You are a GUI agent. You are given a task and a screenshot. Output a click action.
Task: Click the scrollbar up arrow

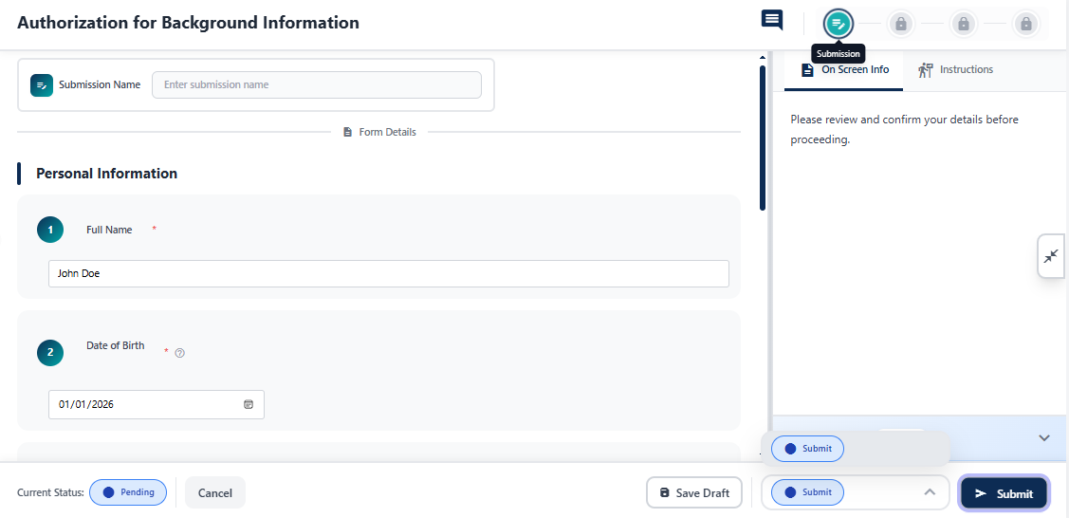click(763, 58)
